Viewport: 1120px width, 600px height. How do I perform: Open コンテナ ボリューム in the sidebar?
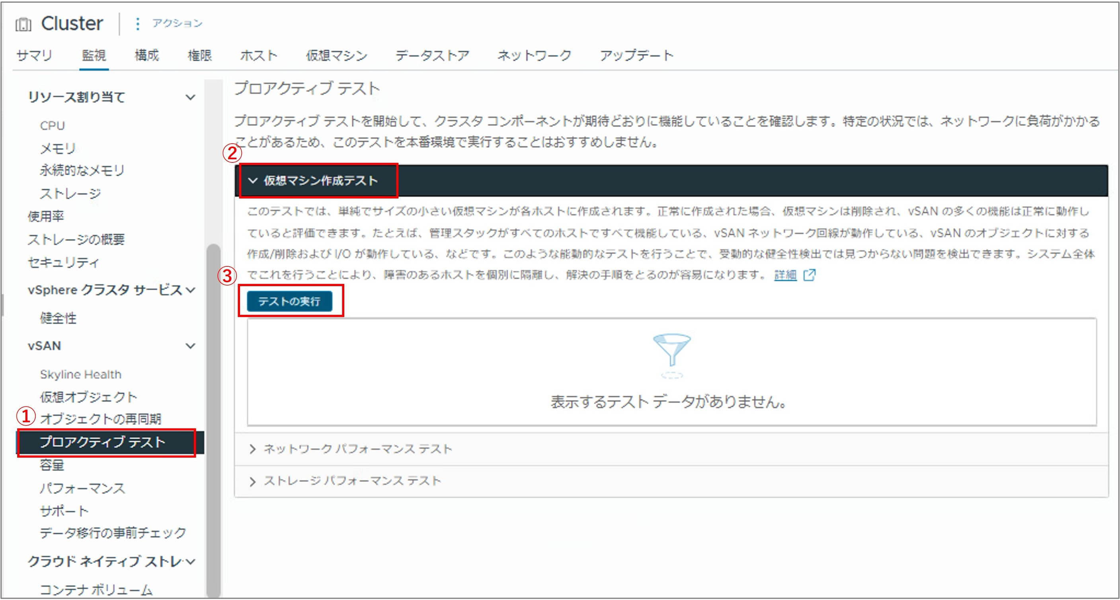(x=96, y=590)
